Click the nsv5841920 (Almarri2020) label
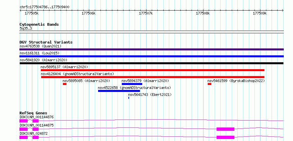The width and height of the screenshot is (293, 141). click(x=43, y=60)
